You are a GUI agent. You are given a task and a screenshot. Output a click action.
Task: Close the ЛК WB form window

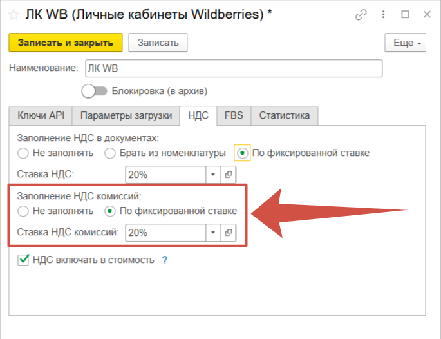point(425,14)
